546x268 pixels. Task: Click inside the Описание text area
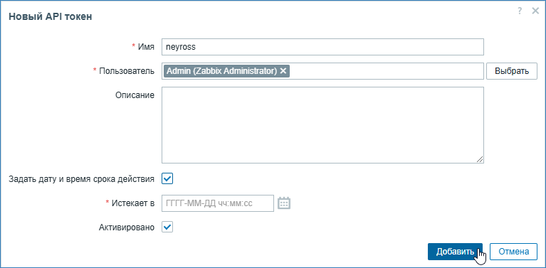322,125
